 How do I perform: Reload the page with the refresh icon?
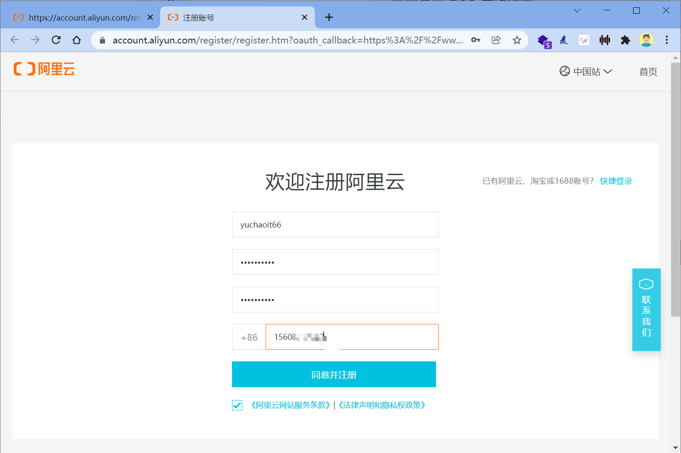(56, 40)
